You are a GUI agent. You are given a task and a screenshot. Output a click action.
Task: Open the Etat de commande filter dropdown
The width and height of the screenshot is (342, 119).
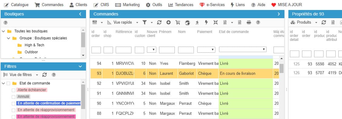point(243,49)
